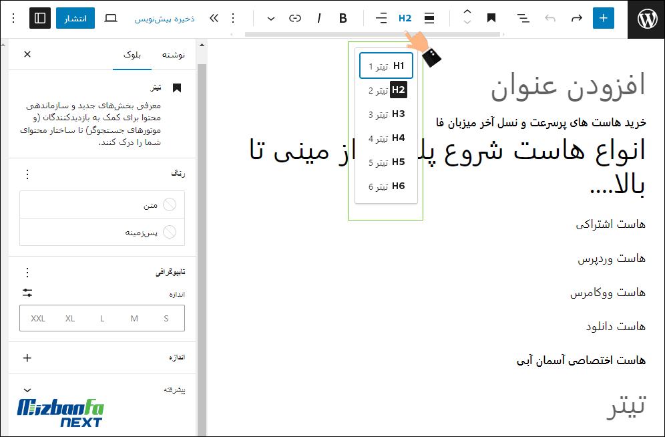The height and width of the screenshot is (437, 665).
Task: Open block toolbar three-dot options
Action: (x=233, y=18)
